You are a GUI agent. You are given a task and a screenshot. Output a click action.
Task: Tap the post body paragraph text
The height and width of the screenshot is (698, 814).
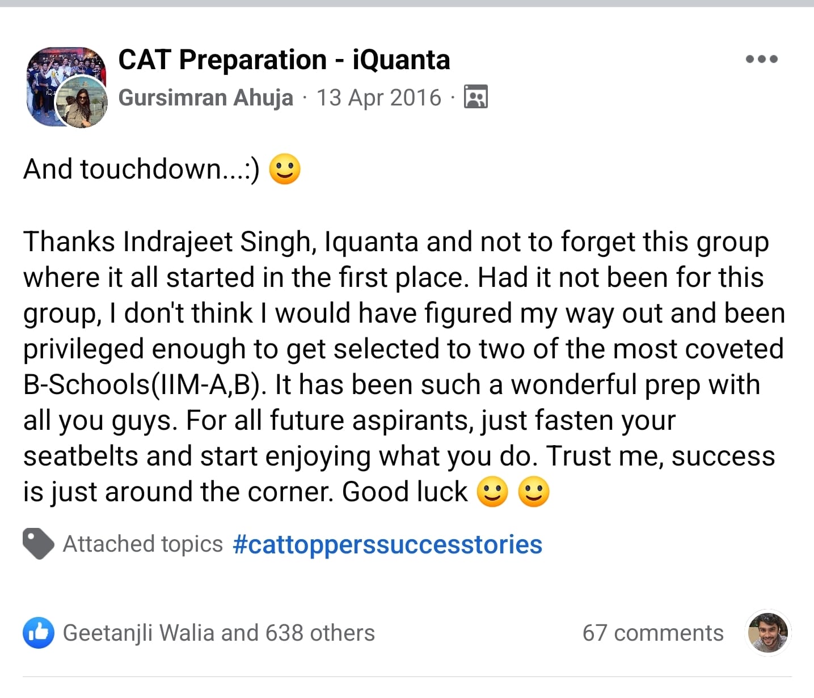(x=404, y=366)
